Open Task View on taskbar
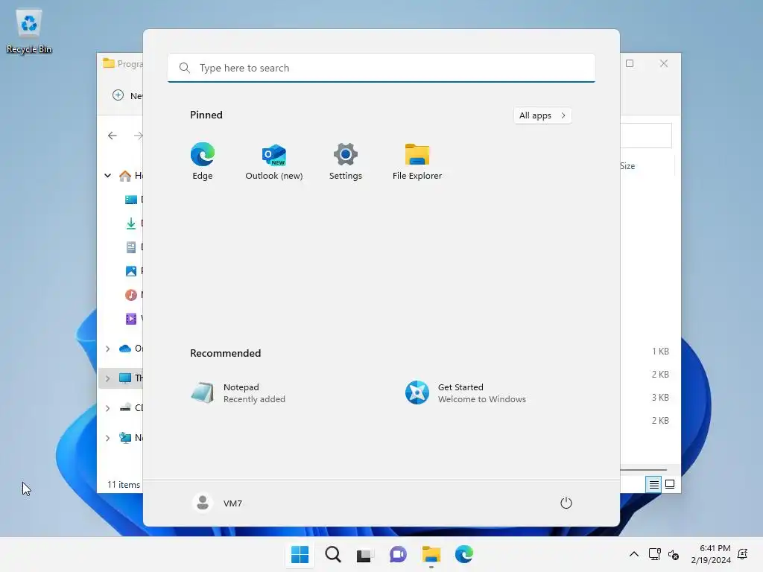 (365, 554)
